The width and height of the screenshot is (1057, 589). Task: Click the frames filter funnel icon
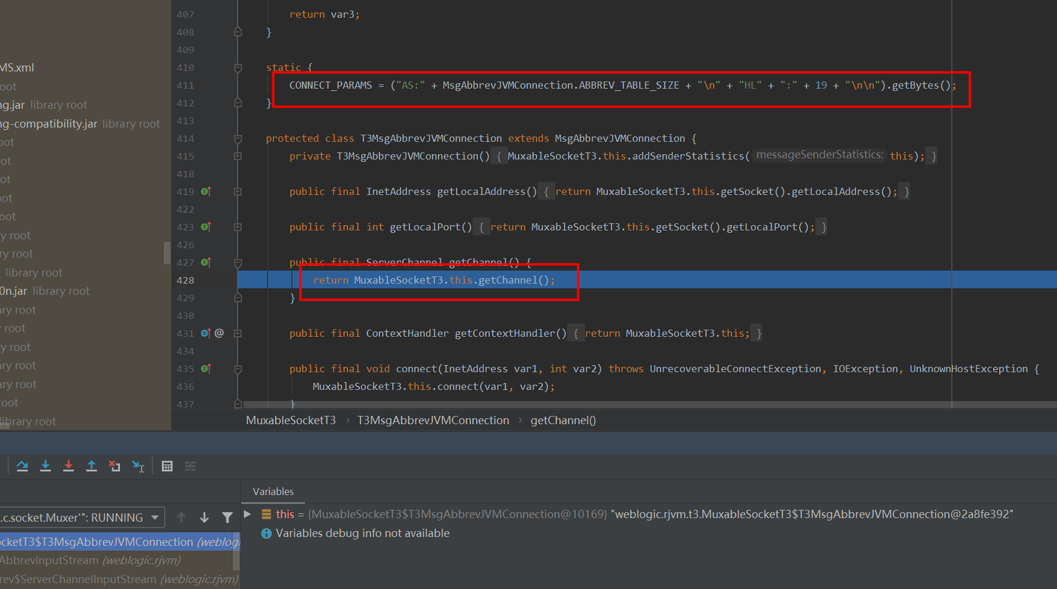click(227, 518)
